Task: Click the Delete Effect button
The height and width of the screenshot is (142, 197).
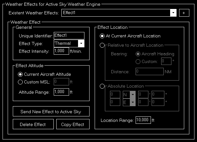Action: coord(33,124)
